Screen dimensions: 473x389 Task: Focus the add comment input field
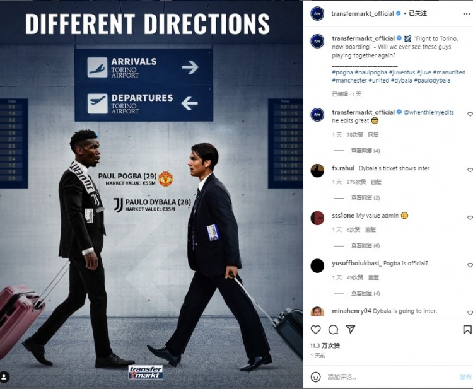point(390,377)
